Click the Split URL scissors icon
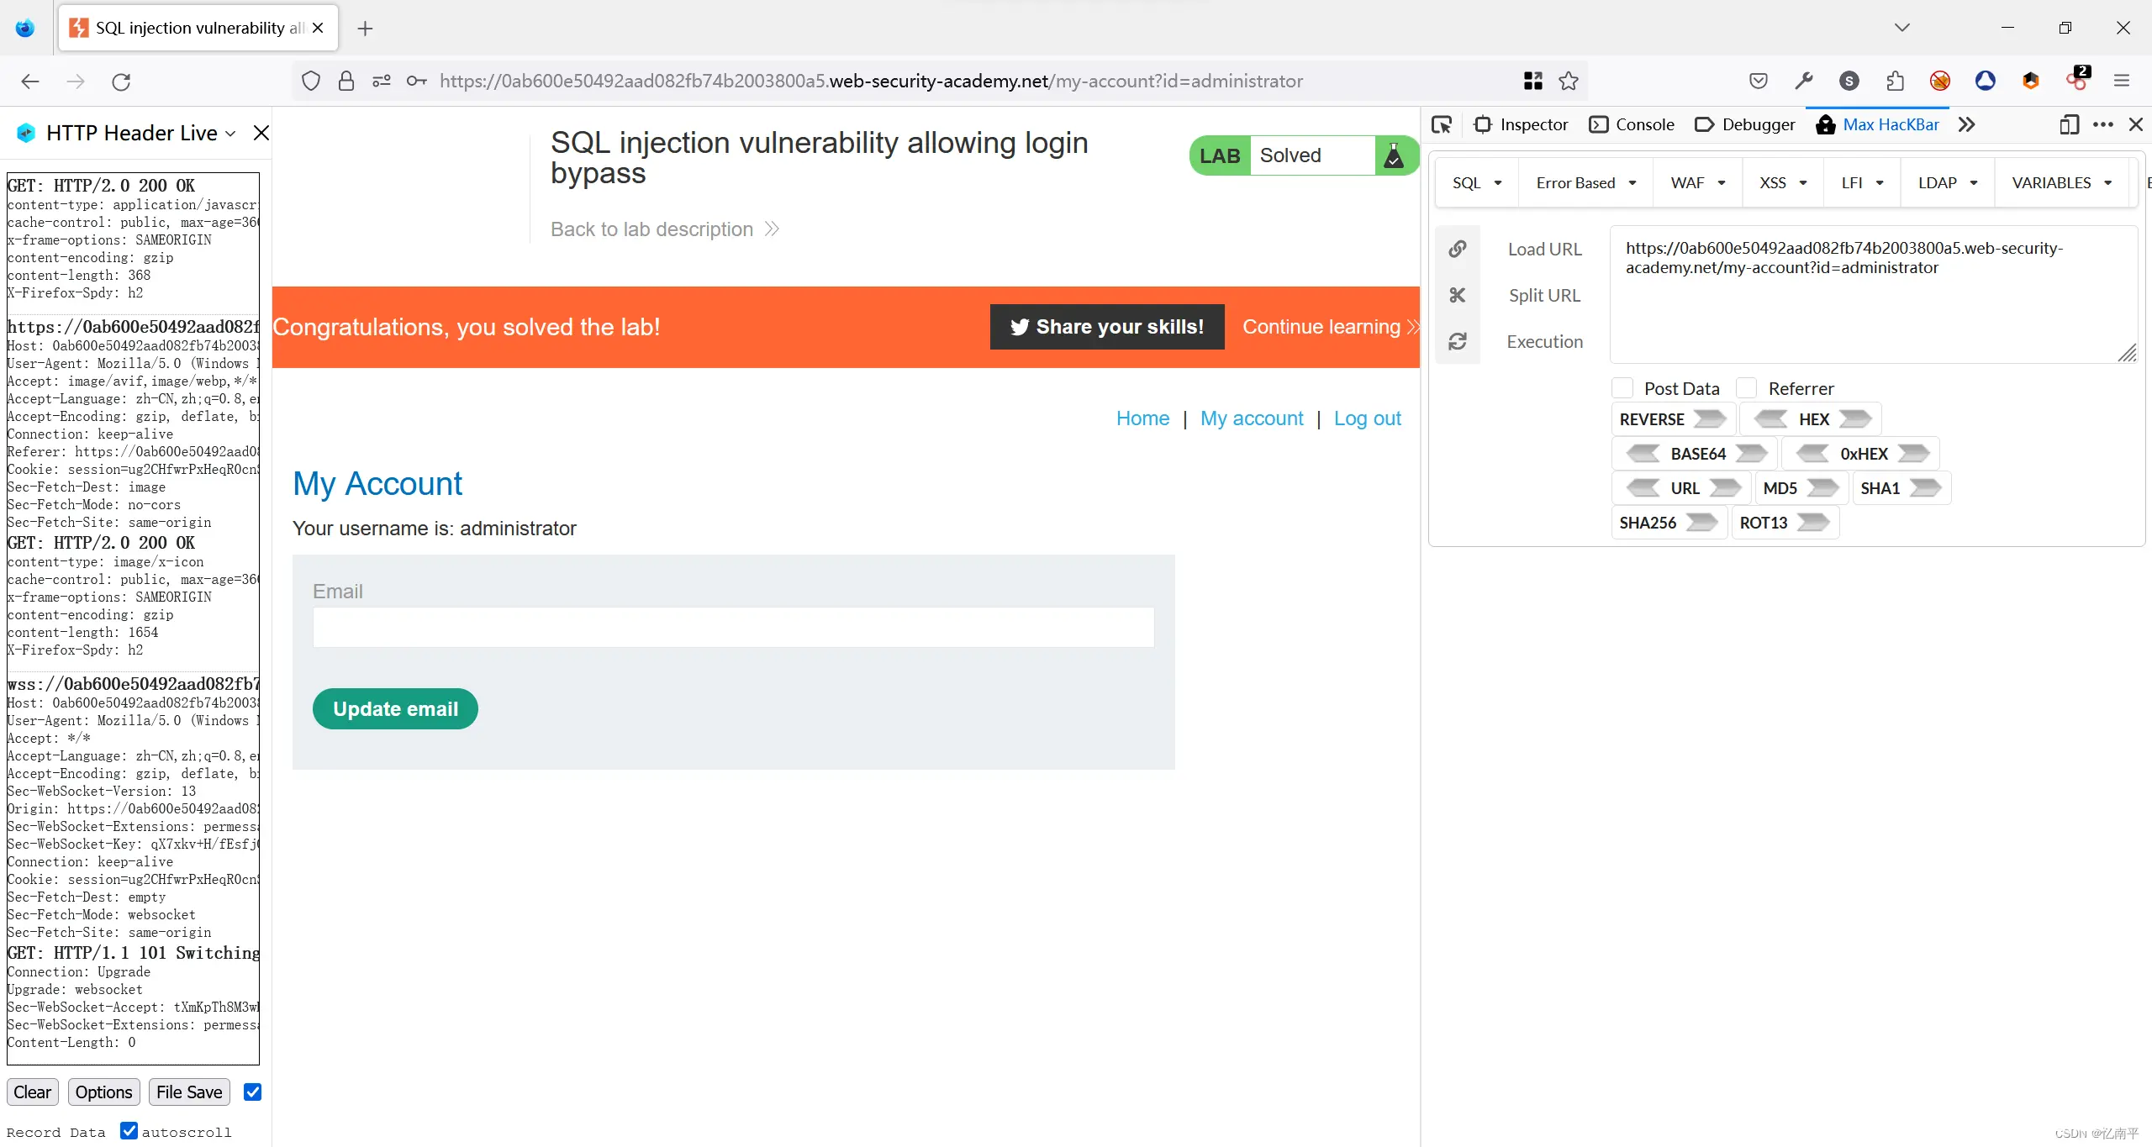The image size is (2152, 1147). [1458, 295]
